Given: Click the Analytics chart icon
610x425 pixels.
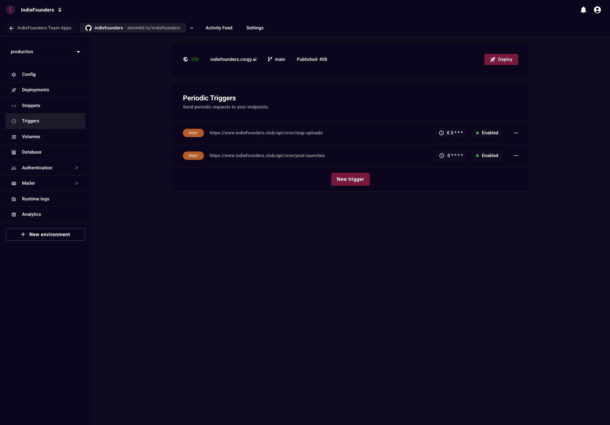Looking at the screenshot, I should tap(14, 215).
